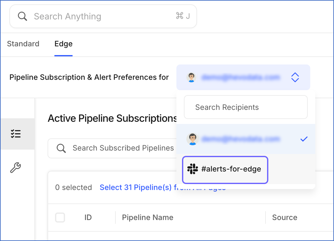Click the Pipeline Name column header
Image resolution: width=334 pixels, height=241 pixels.
(148, 218)
